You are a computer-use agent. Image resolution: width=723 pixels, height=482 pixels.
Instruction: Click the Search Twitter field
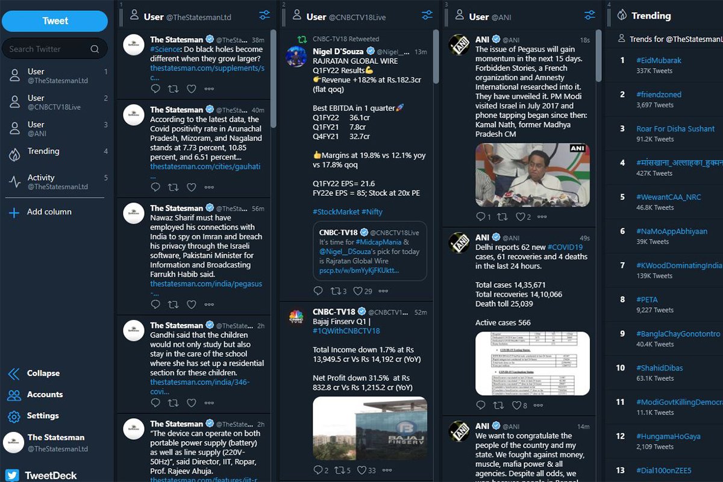coord(55,49)
